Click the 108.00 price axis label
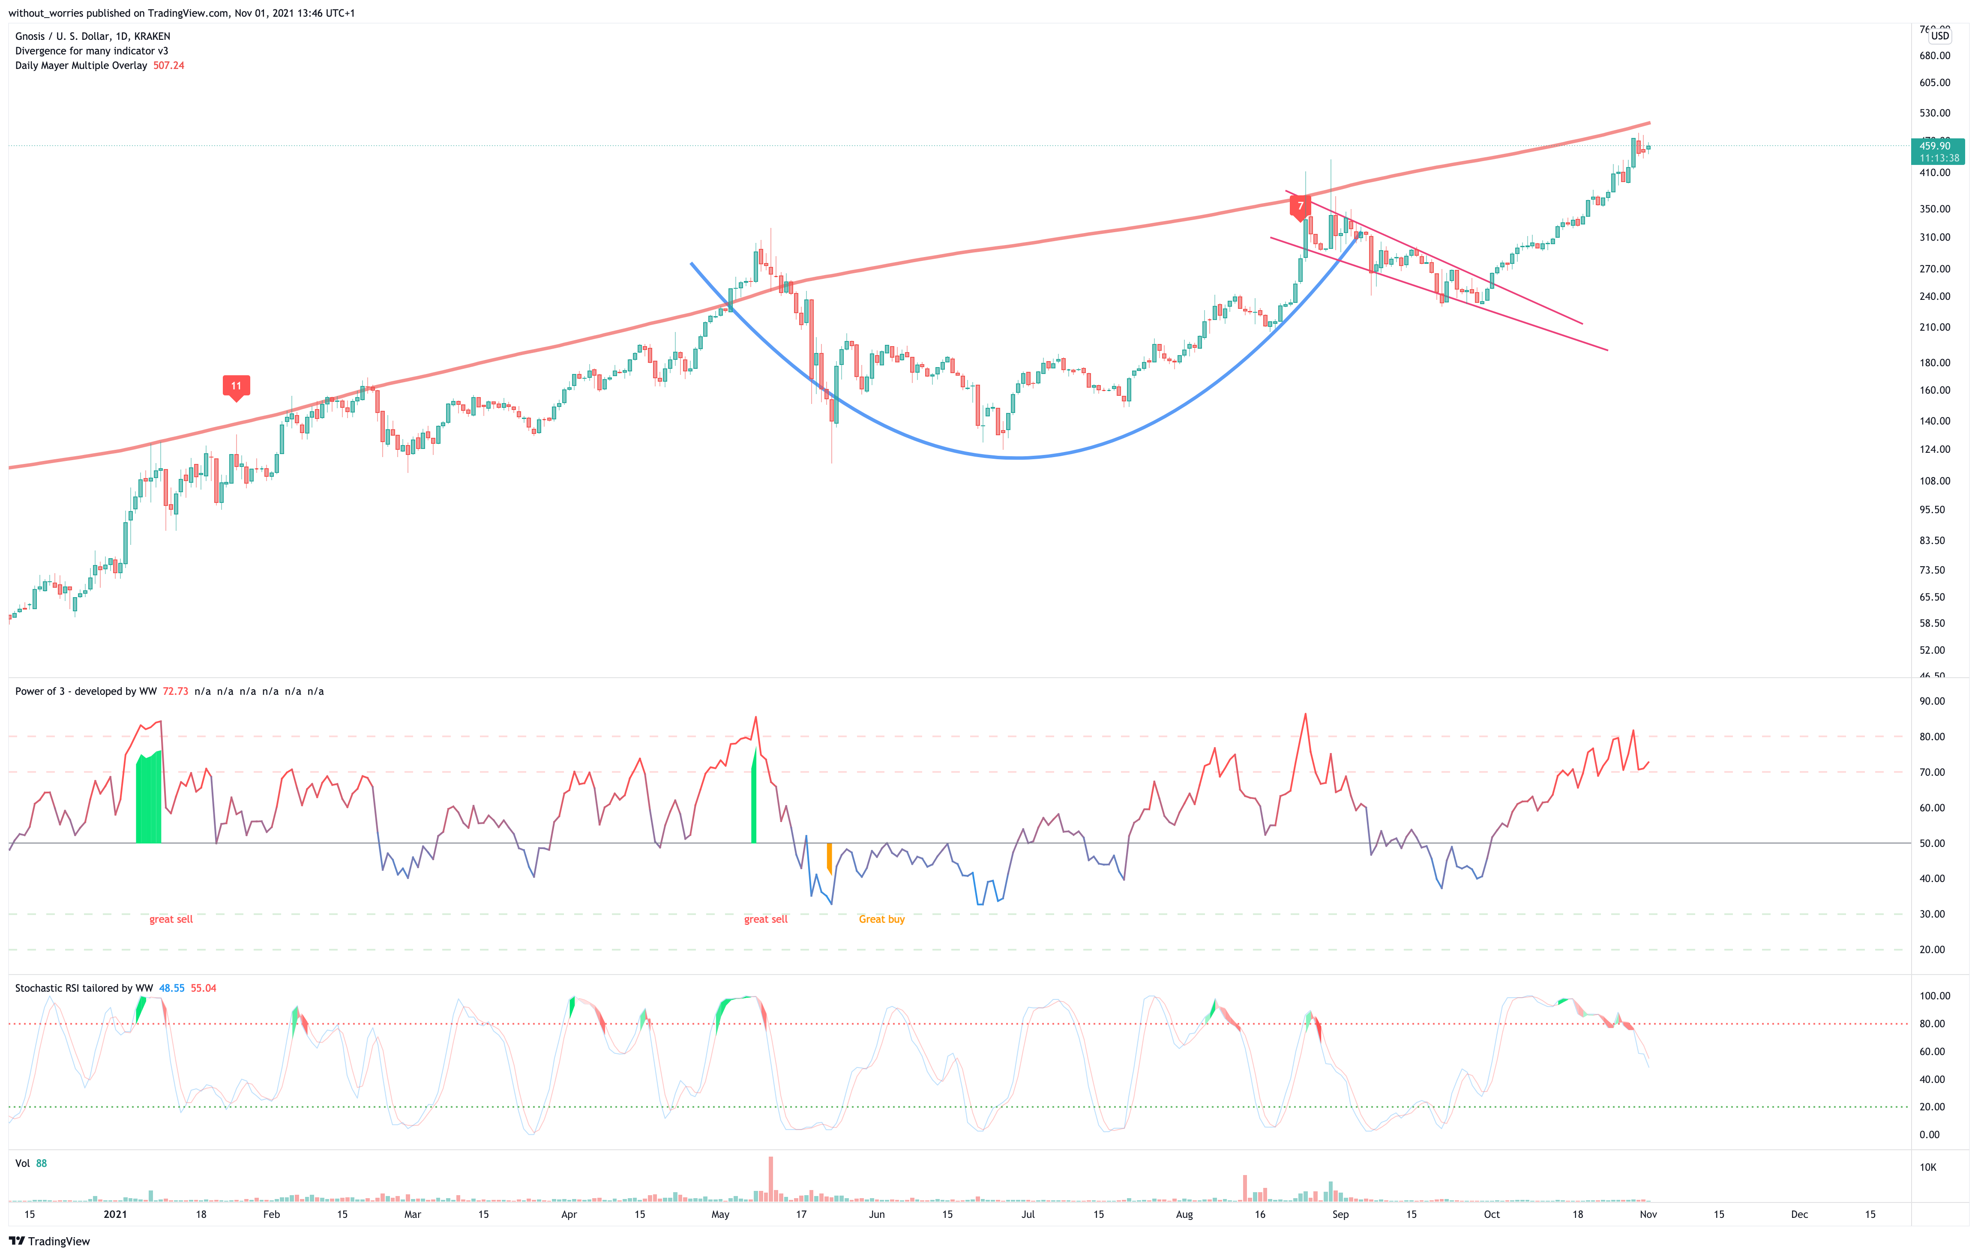The image size is (1978, 1256). click(x=1934, y=481)
